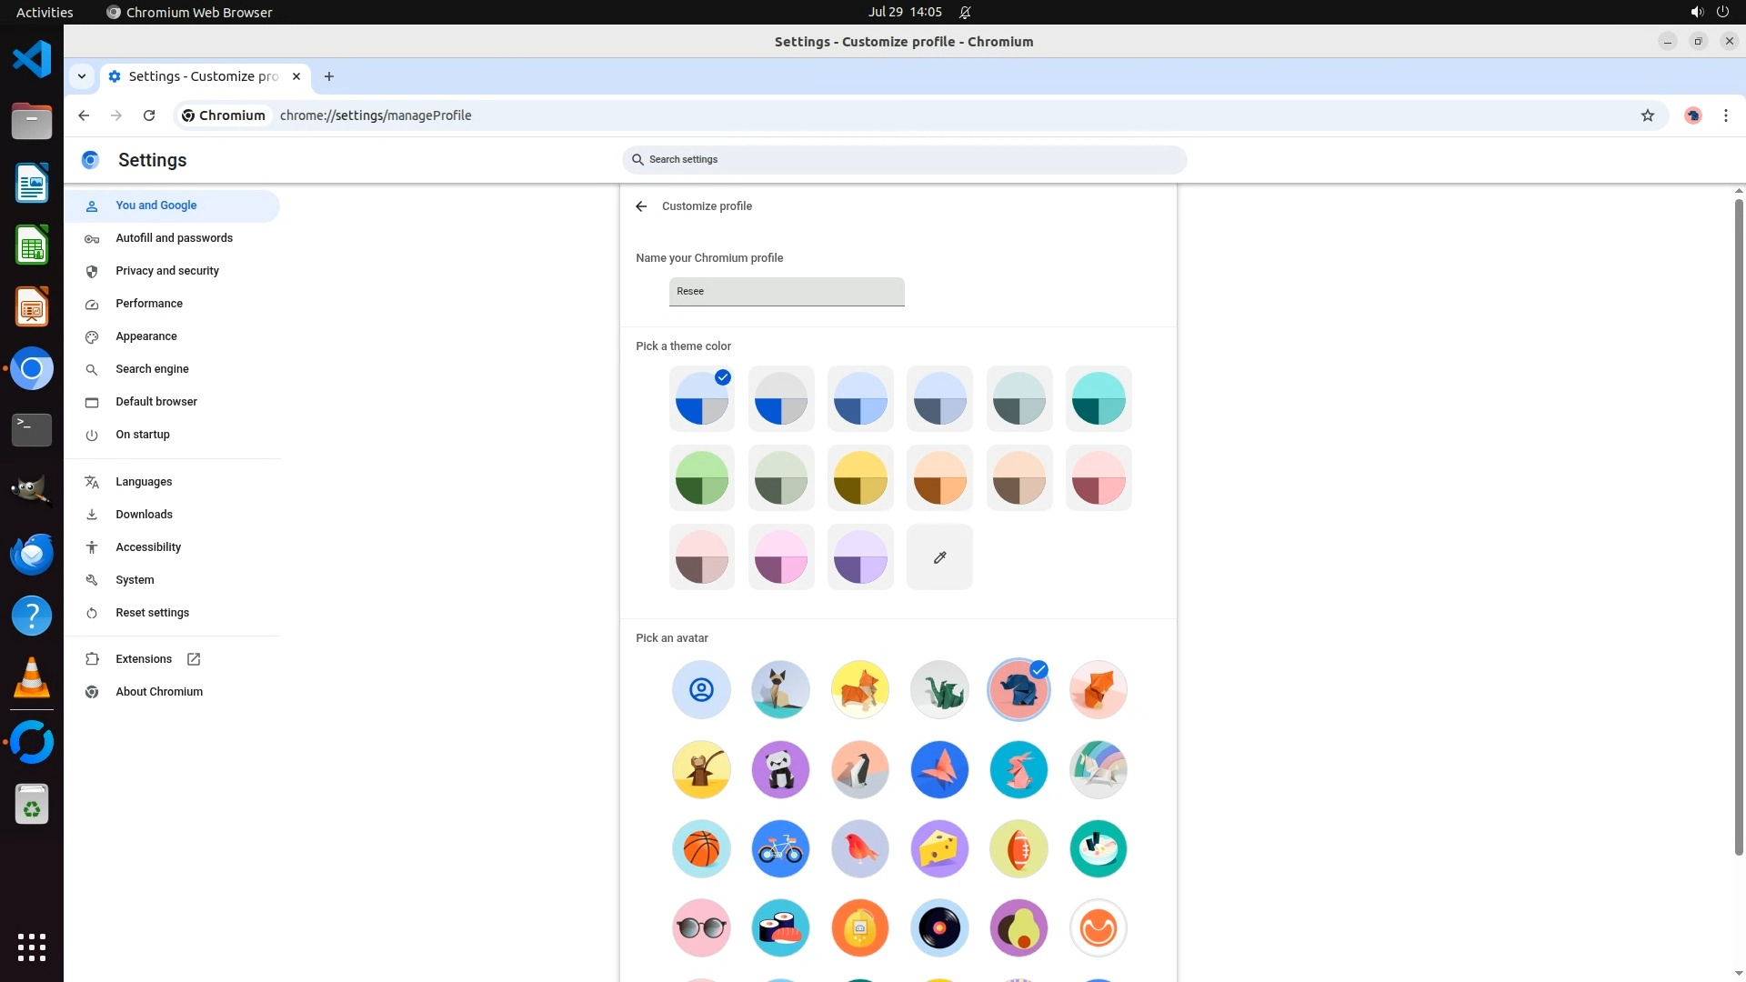1746x982 pixels.
Task: Open About Chromium page
Action: 158,692
